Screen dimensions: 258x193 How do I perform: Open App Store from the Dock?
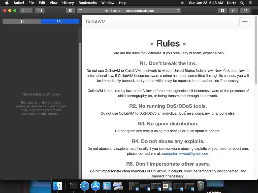95,186
